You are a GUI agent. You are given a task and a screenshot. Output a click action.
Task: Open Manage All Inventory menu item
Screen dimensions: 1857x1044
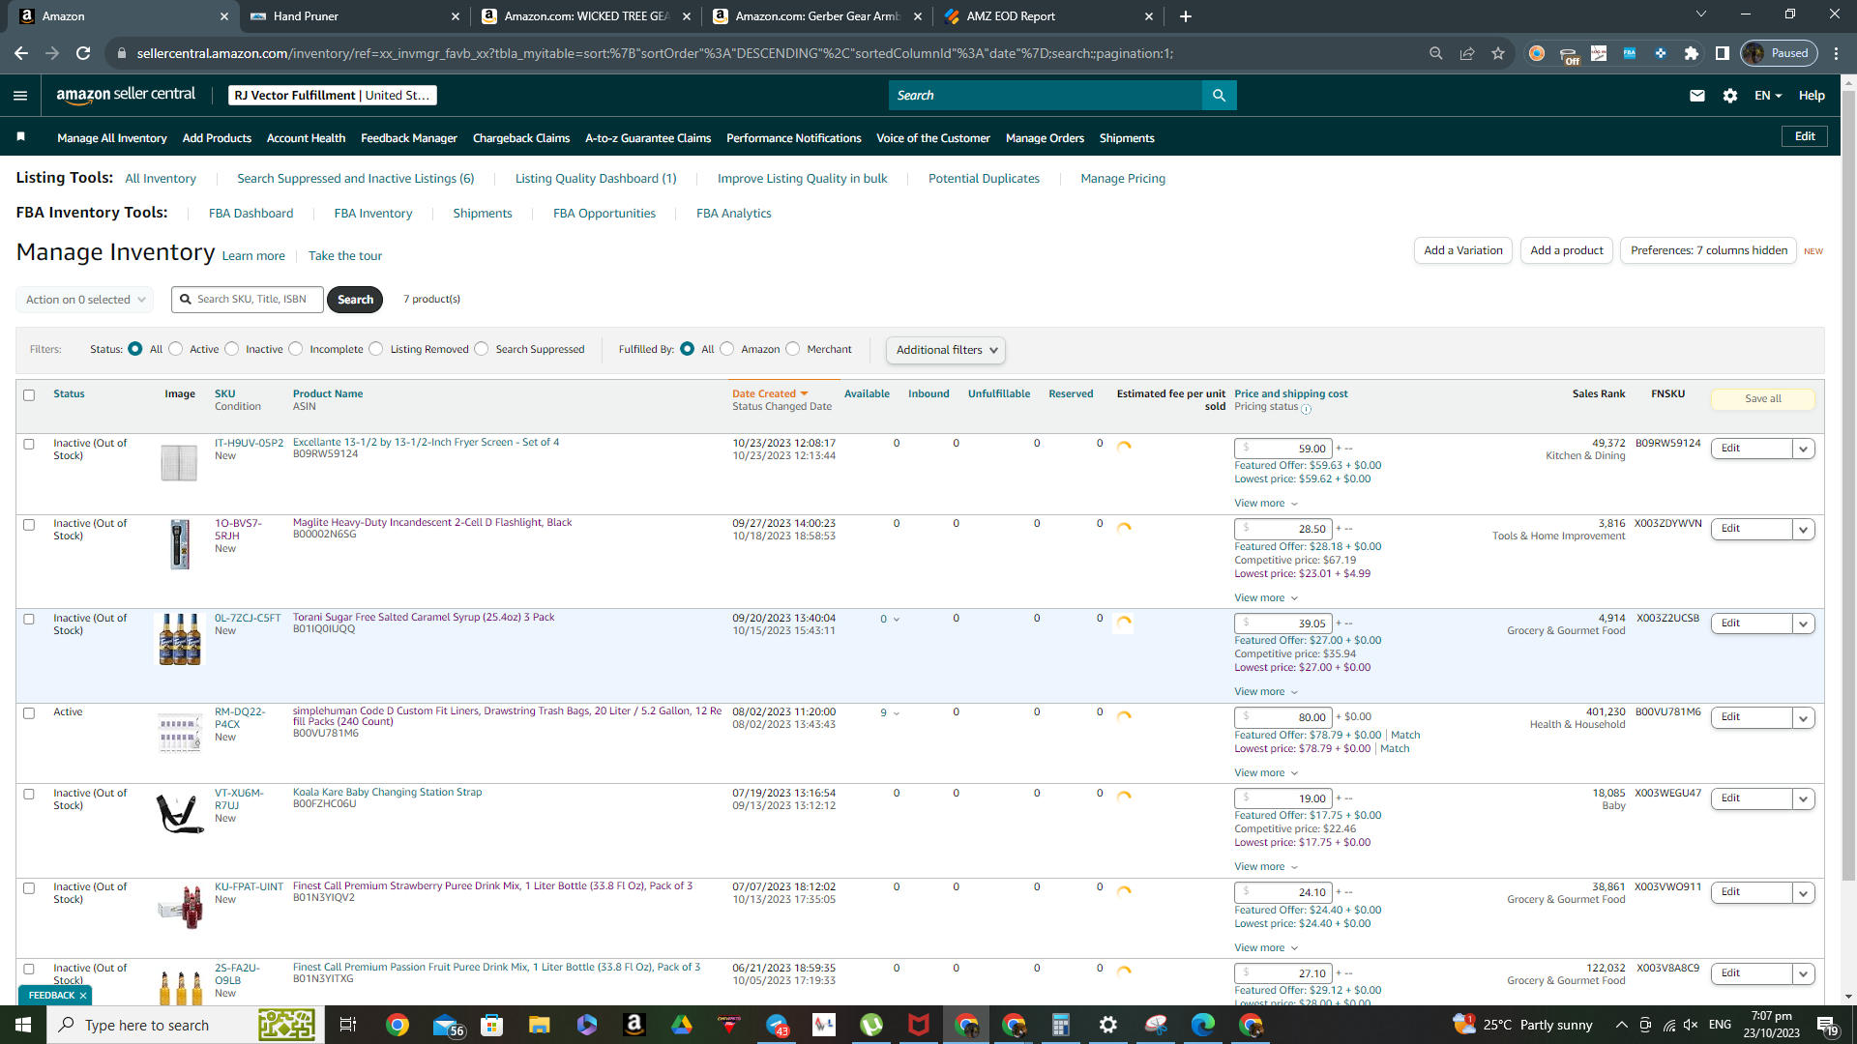click(112, 138)
